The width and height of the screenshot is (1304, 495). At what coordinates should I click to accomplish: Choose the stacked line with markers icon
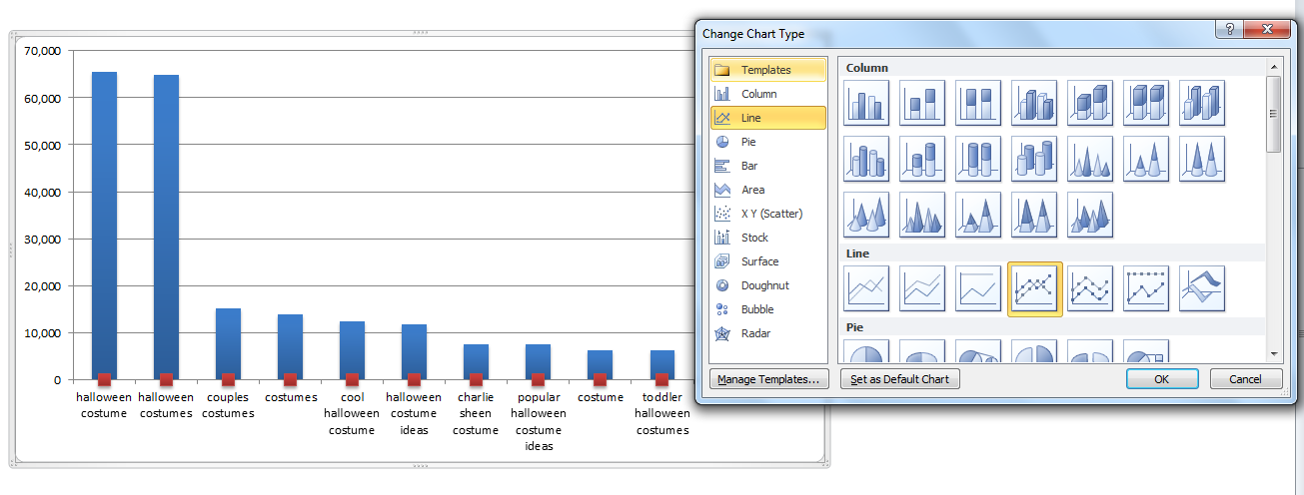[1090, 288]
